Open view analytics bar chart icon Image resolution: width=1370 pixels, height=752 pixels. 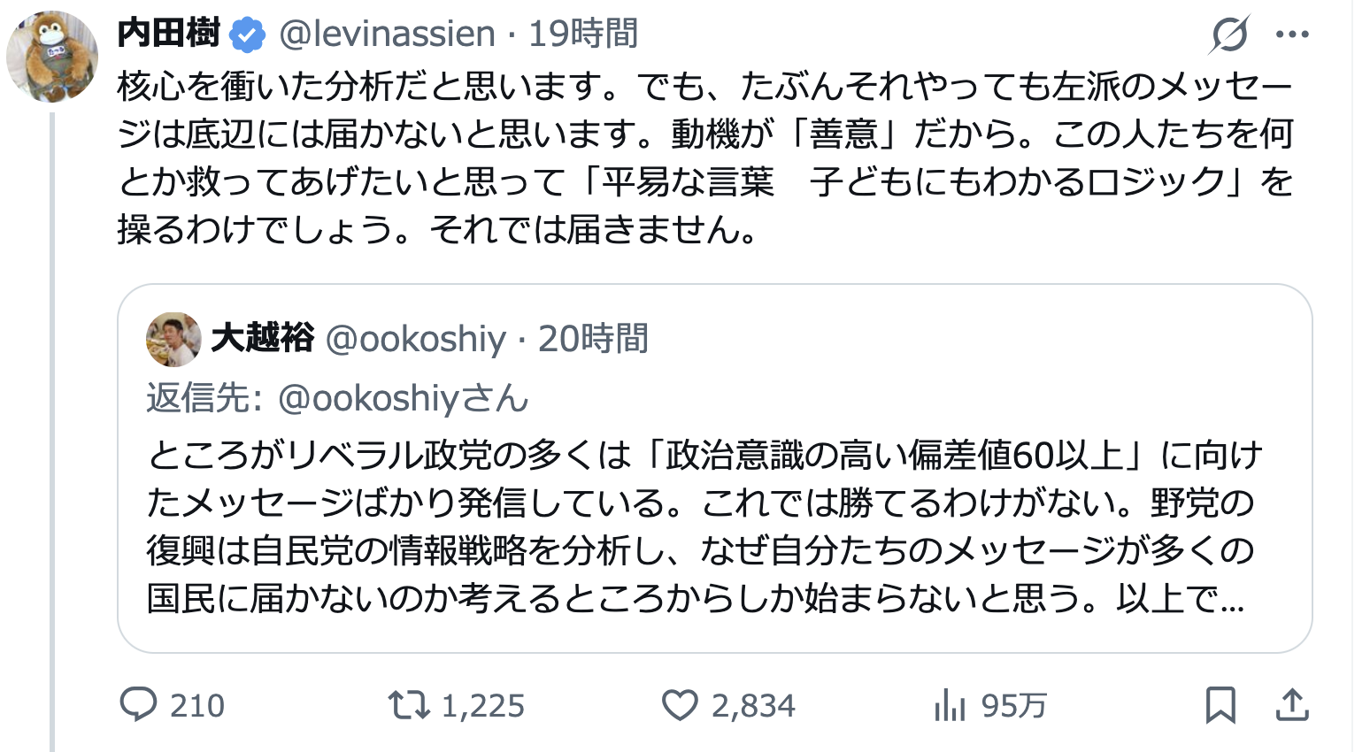(950, 705)
